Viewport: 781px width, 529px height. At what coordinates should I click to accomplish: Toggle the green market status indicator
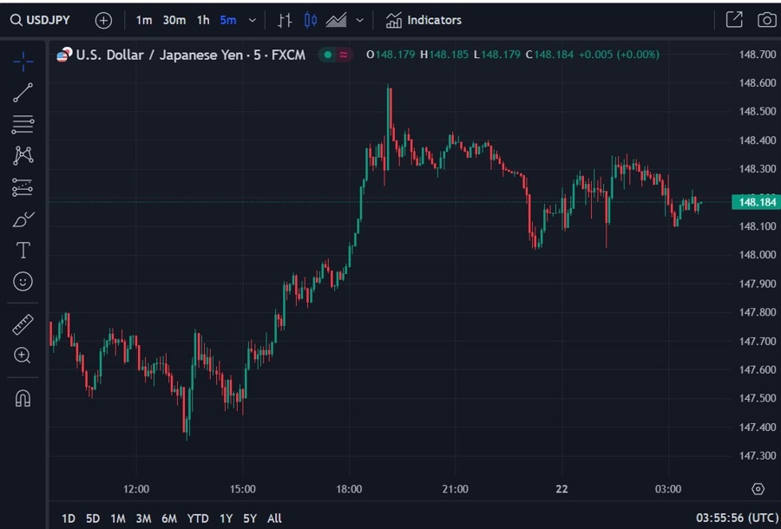click(x=328, y=55)
